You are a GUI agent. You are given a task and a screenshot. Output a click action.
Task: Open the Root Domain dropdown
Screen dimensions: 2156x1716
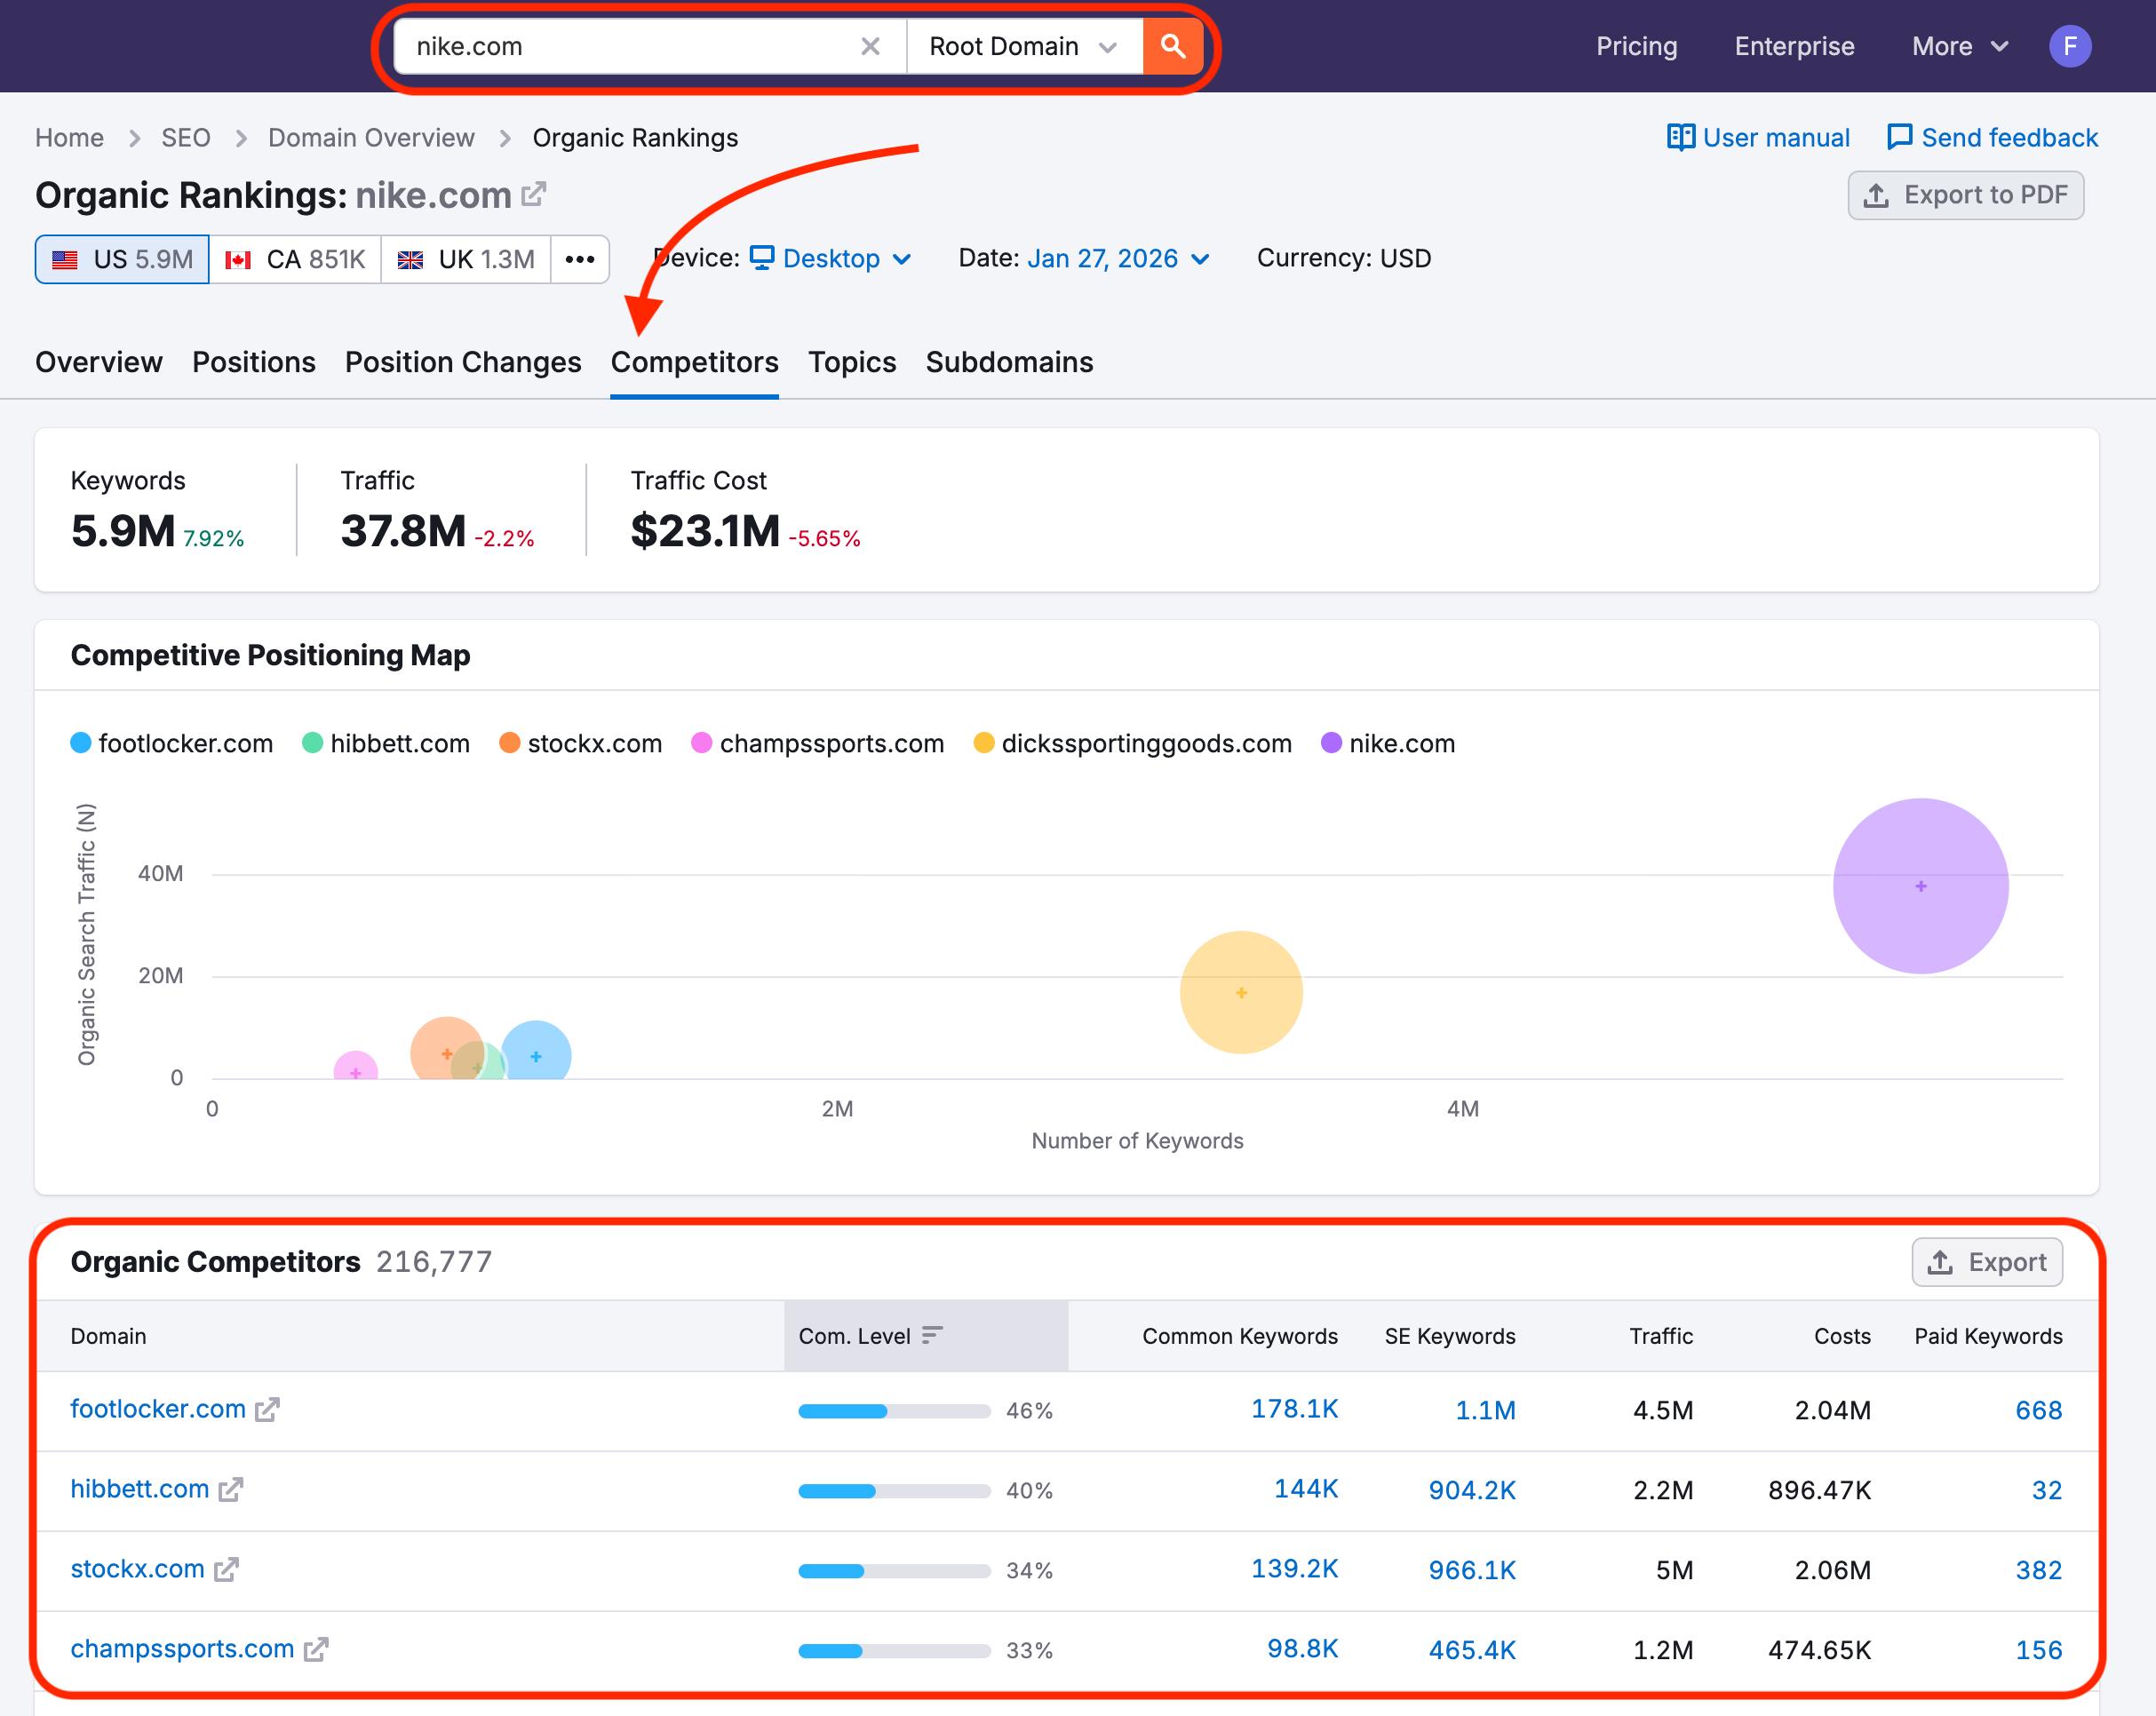1023,46
